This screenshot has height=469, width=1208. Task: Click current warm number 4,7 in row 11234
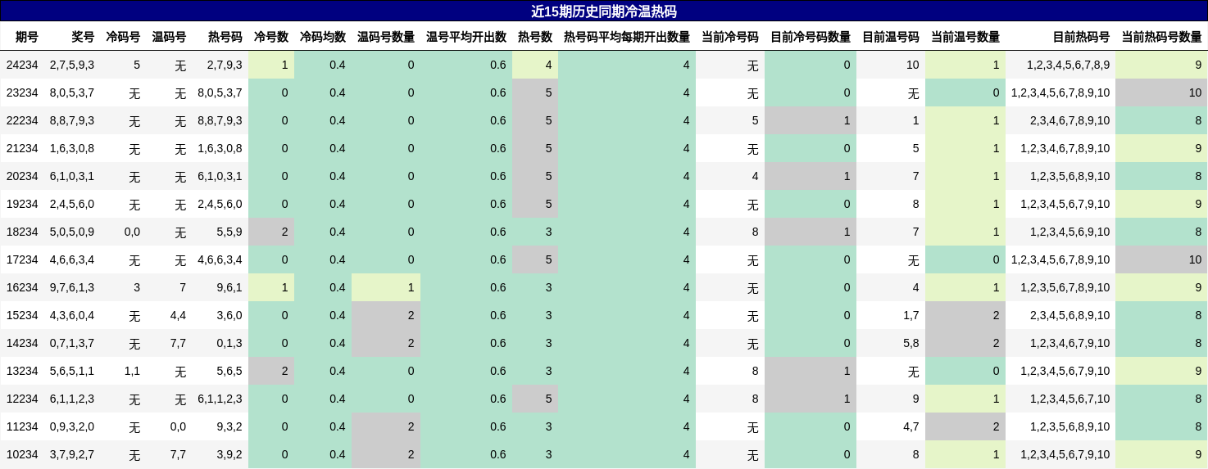click(911, 426)
